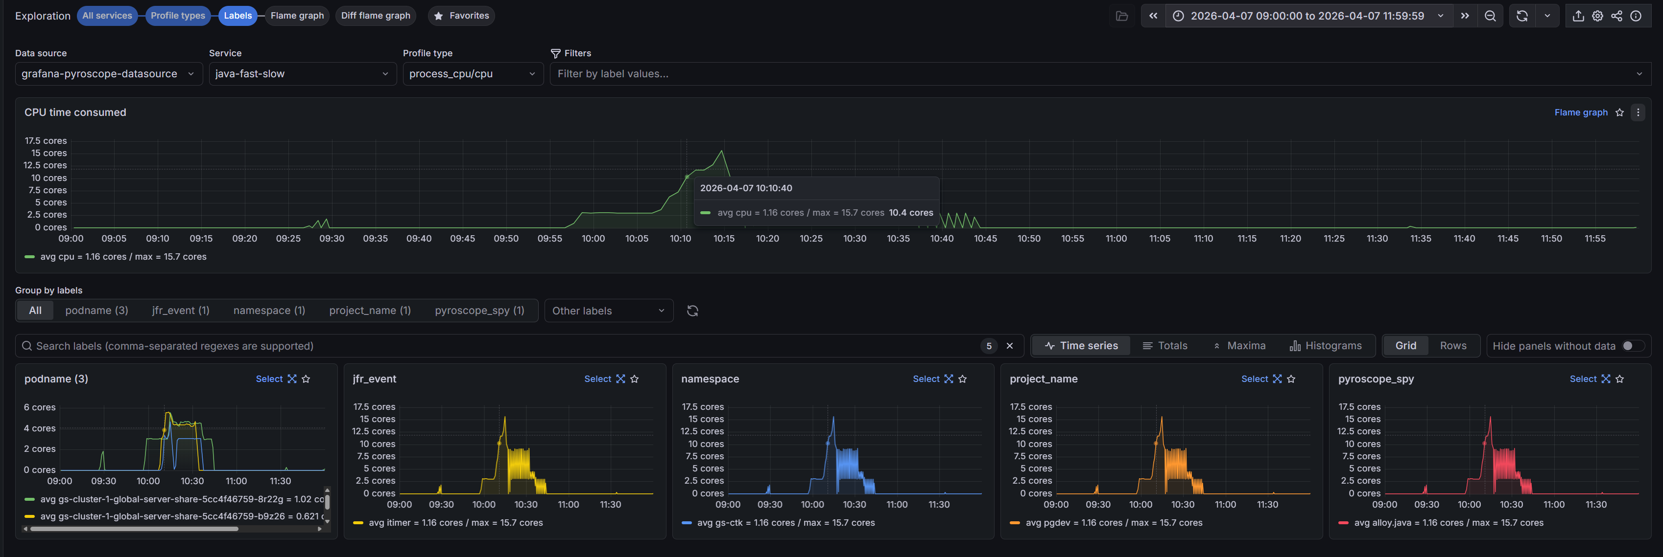Open the CPU time consumed panel menu

tap(1638, 113)
